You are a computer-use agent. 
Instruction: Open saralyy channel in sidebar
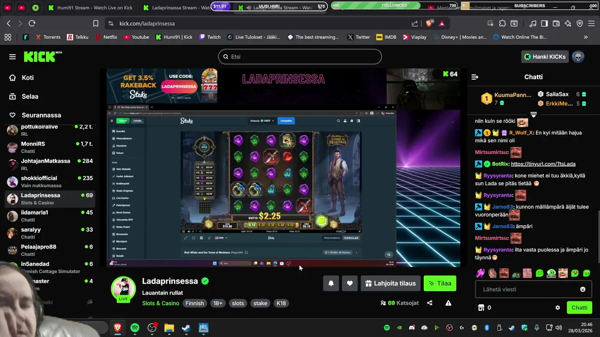tap(50, 233)
